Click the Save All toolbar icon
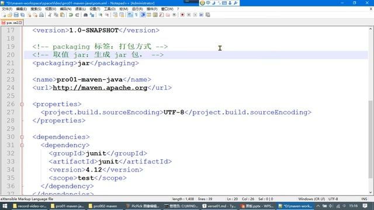Viewport: 374px width, 210px height. [22, 15]
